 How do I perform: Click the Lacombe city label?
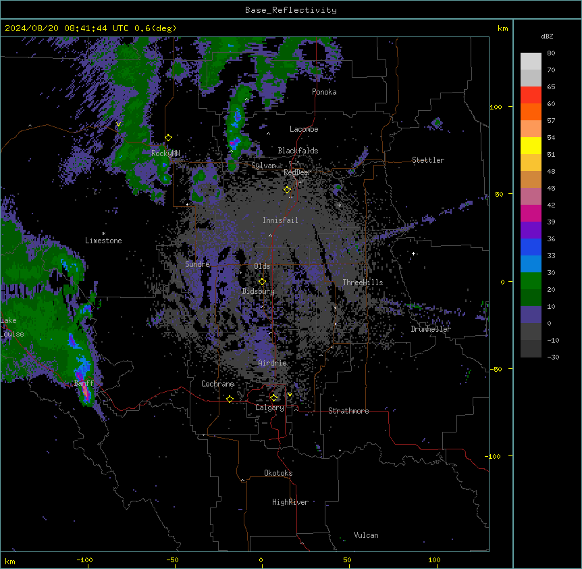point(304,129)
